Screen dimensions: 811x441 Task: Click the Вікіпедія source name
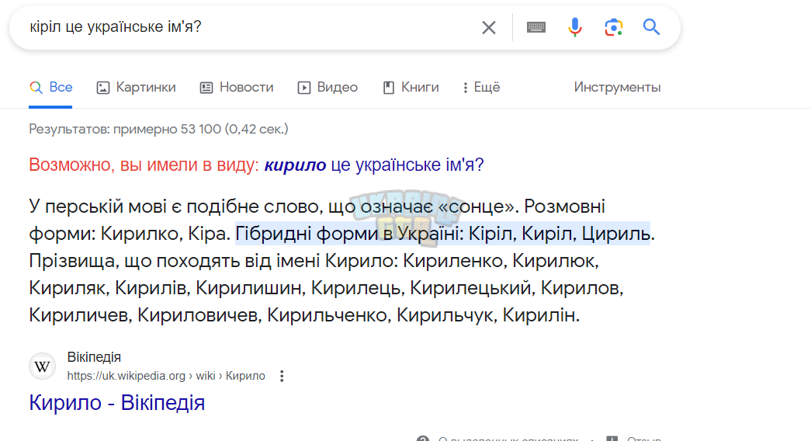(x=94, y=357)
